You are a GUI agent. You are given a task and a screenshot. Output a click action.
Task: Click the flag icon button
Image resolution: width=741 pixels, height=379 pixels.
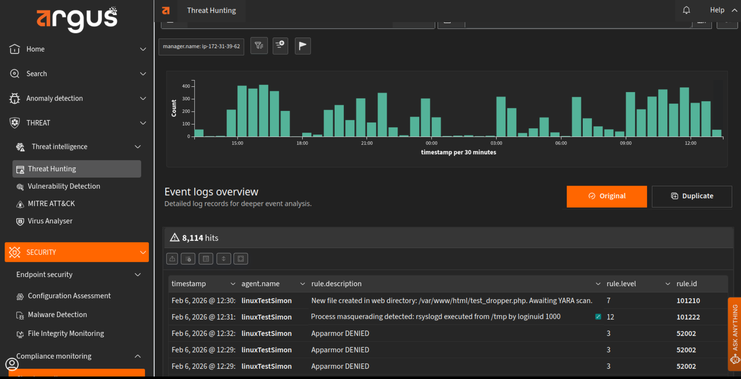click(x=302, y=45)
